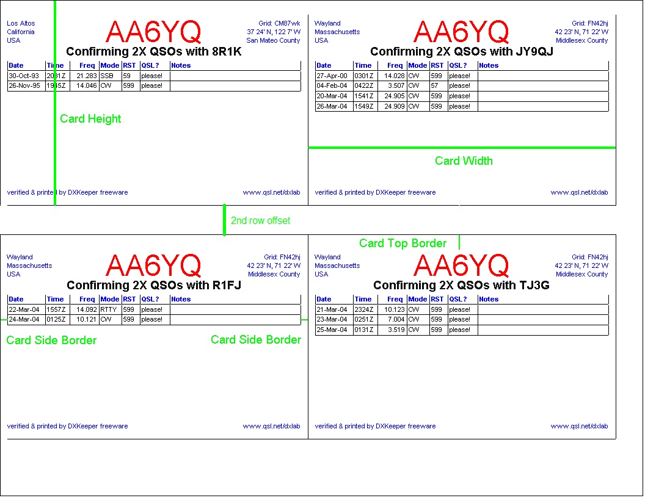Viewport: 645px width, 498px height.
Task: Select the 'California' text on 8R1K card
Action: [x=21, y=32]
